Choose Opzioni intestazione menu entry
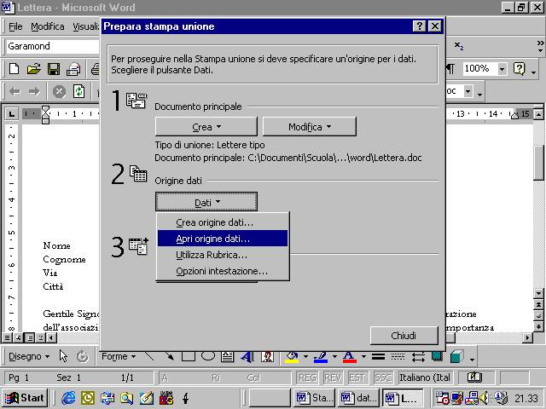The width and height of the screenshot is (546, 409). point(223,271)
